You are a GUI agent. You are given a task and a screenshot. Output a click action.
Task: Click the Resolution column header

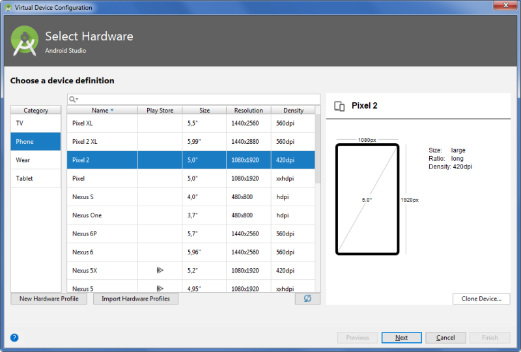(249, 110)
